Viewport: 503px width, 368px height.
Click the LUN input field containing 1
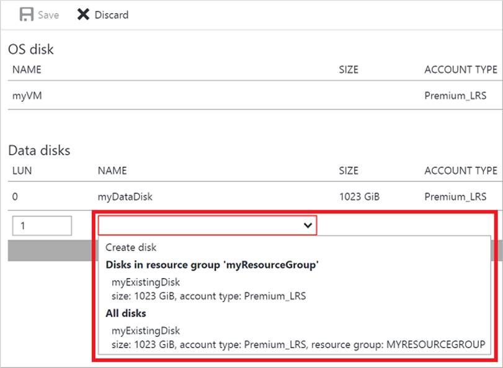41,226
